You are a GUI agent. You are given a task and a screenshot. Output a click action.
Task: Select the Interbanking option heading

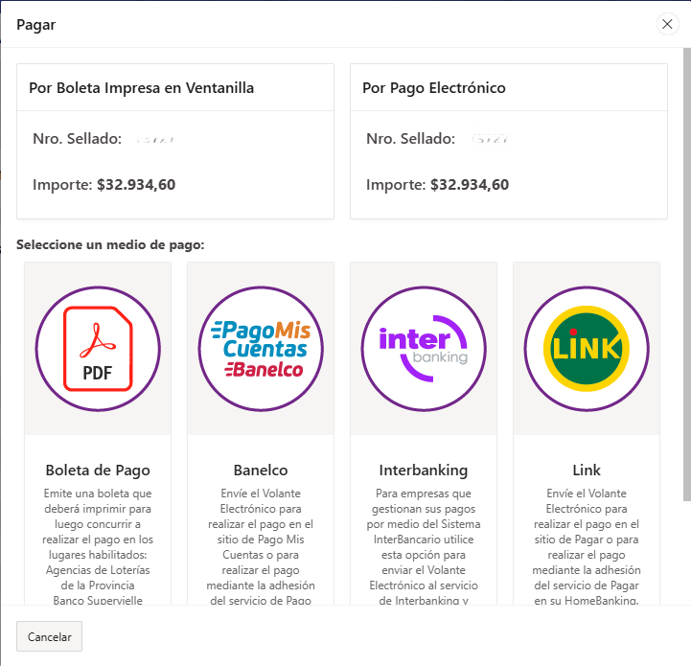pyautogui.click(x=424, y=470)
